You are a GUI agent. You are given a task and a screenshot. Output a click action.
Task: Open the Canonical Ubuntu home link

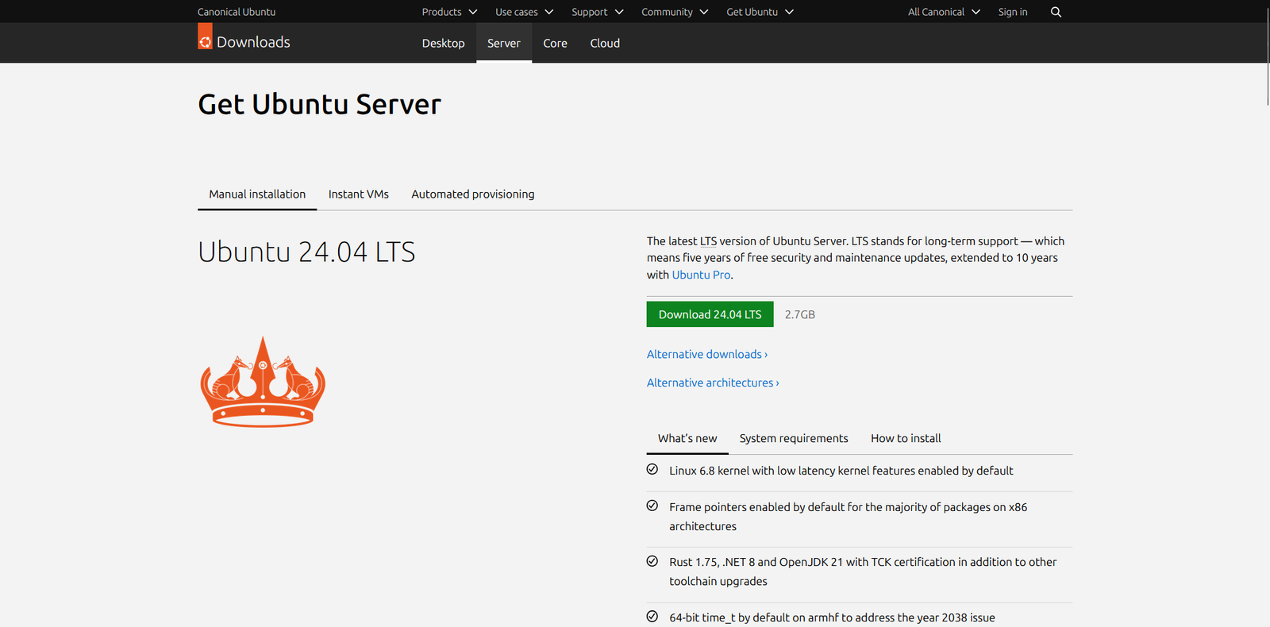(237, 12)
